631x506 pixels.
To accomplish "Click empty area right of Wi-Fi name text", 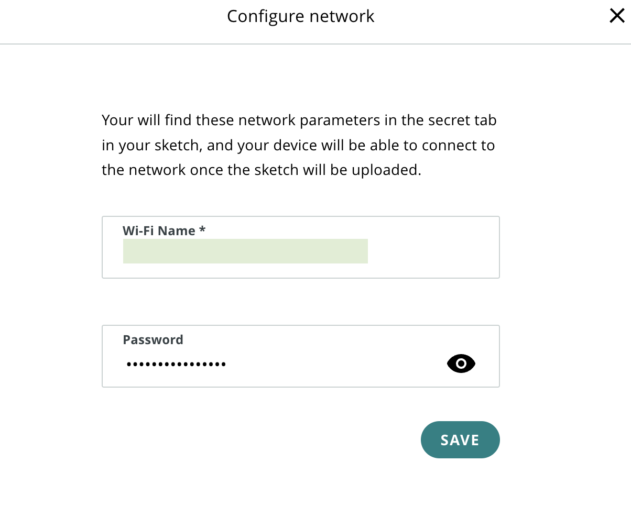I will (x=432, y=251).
